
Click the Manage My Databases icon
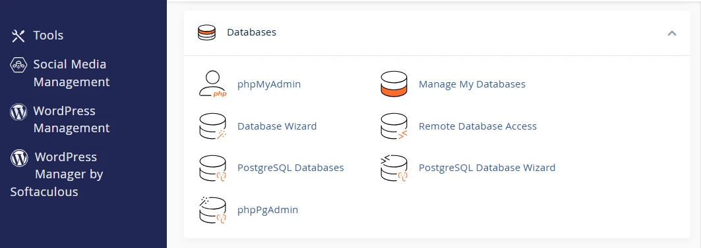pyautogui.click(x=394, y=84)
